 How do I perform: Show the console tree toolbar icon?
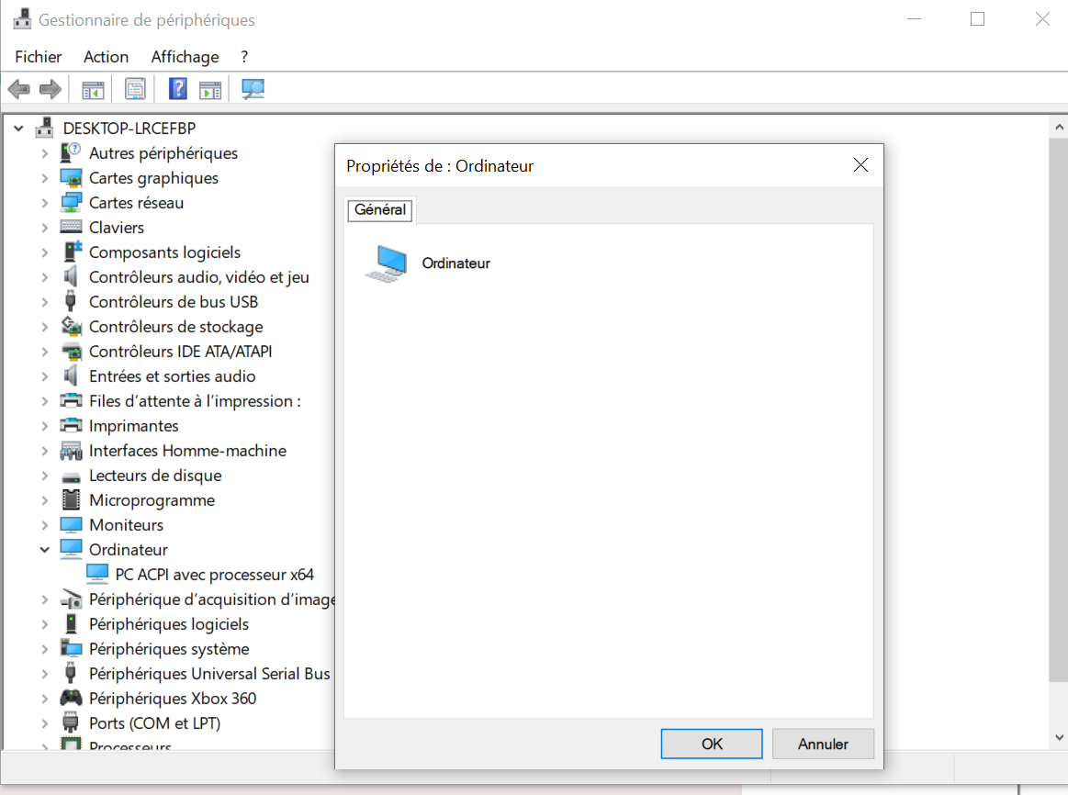94,89
